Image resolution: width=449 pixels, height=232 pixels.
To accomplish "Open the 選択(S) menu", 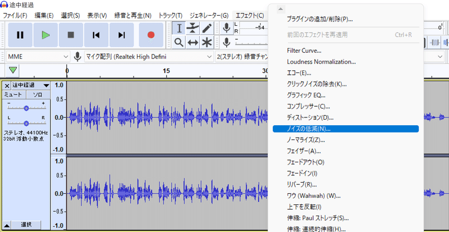I will tap(71, 16).
